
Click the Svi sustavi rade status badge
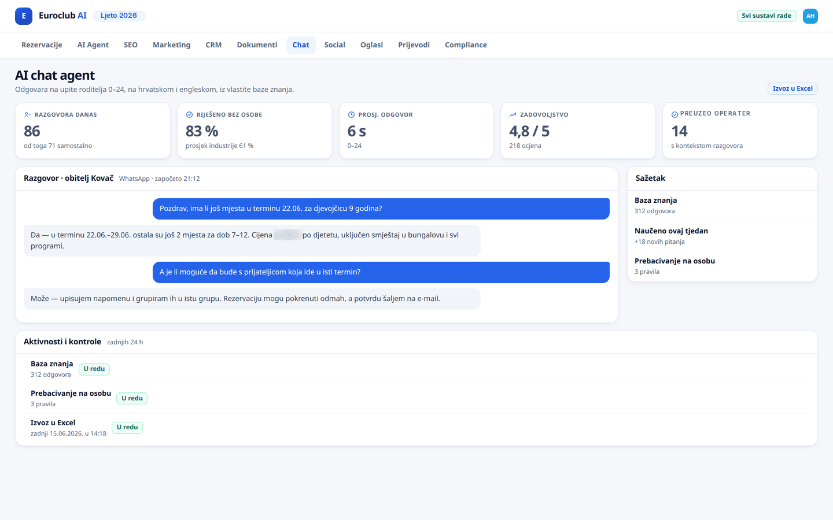(766, 16)
